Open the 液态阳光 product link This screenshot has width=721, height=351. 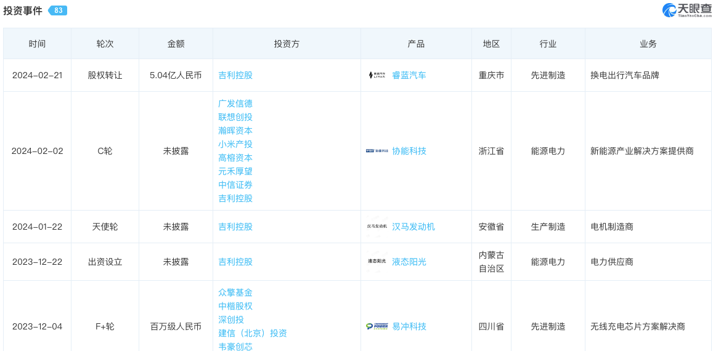(409, 262)
